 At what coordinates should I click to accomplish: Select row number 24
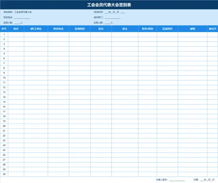(x=4, y=145)
